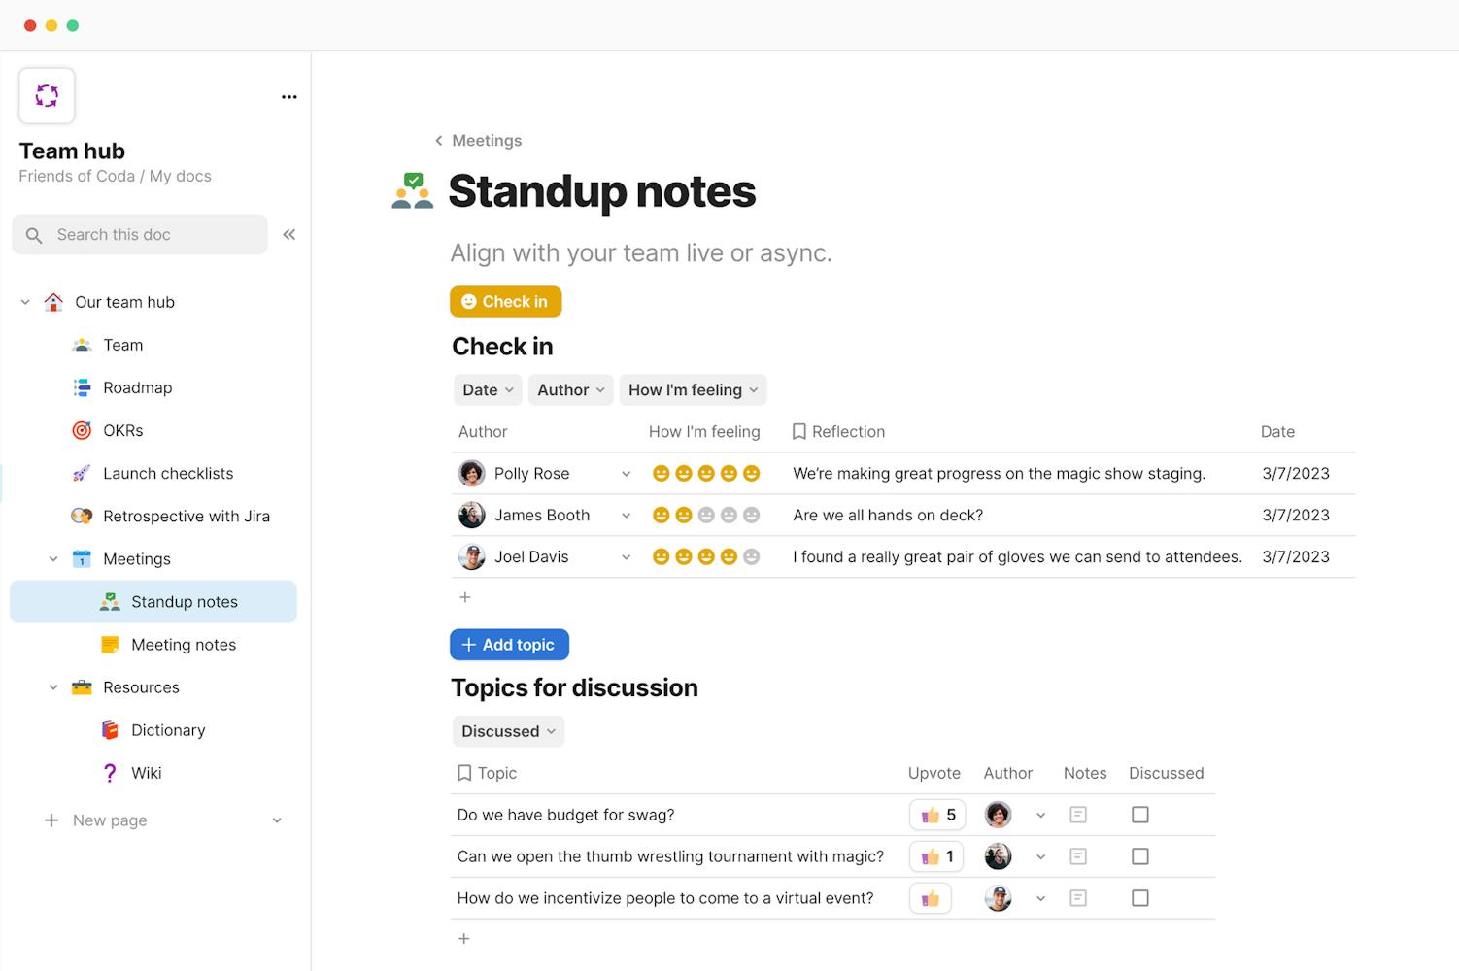Click the blue Add topic button
This screenshot has width=1459, height=971.
[509, 645]
